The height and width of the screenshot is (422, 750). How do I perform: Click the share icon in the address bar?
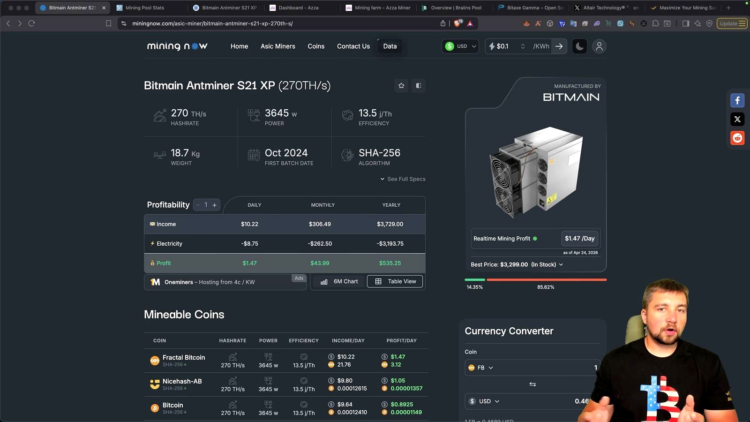pos(443,23)
